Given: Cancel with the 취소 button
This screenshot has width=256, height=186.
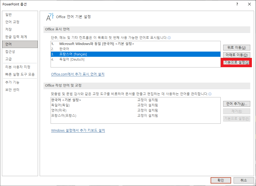Looking at the screenshot, I should [x=244, y=180].
